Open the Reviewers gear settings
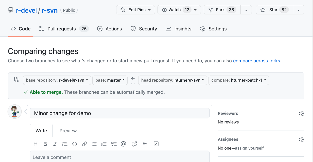This screenshot has height=162, width=313. click(x=301, y=114)
